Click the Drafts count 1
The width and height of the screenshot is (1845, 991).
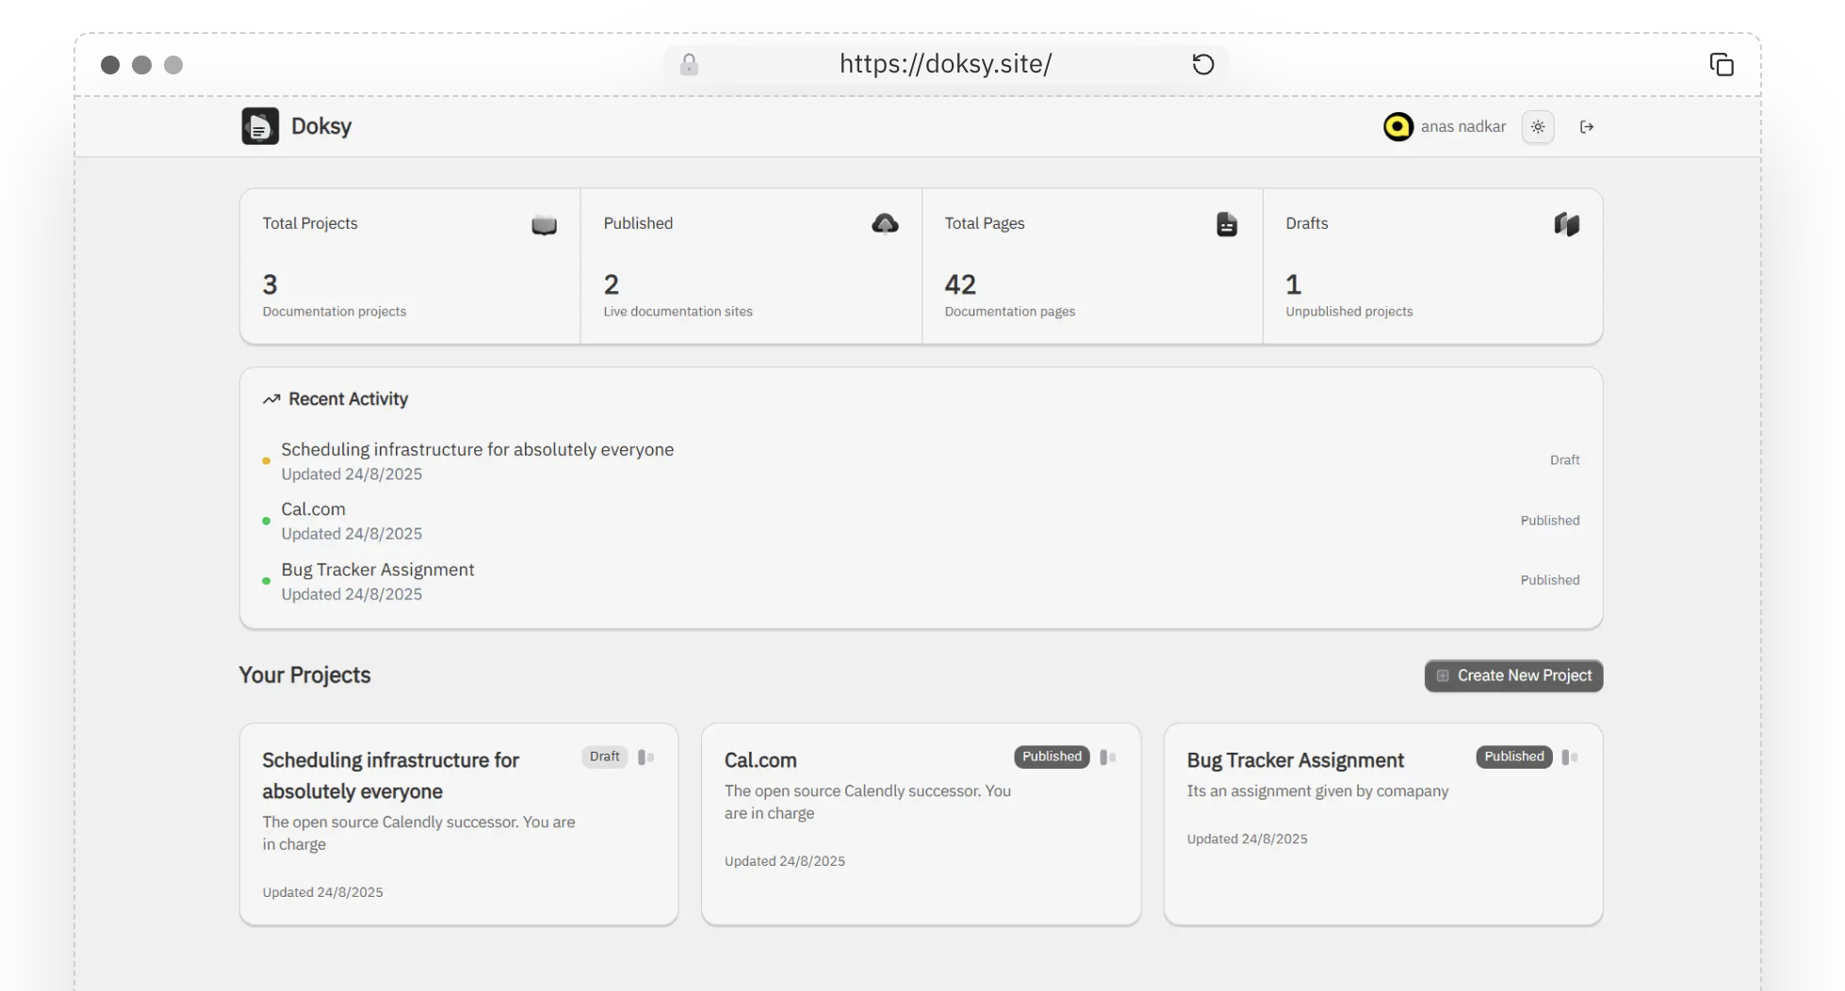click(x=1294, y=284)
